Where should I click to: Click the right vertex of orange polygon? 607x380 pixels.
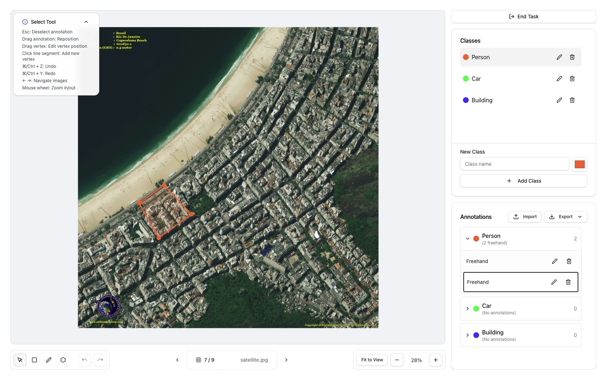coord(192,214)
